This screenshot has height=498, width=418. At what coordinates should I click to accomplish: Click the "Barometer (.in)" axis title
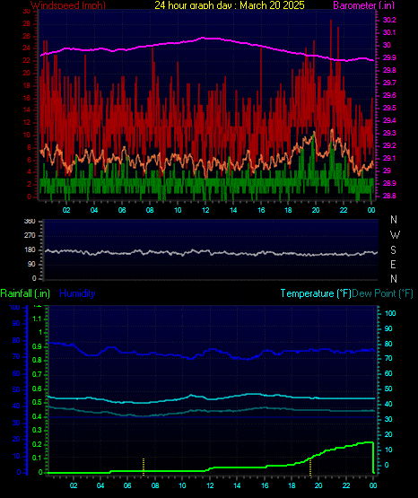[363, 5]
